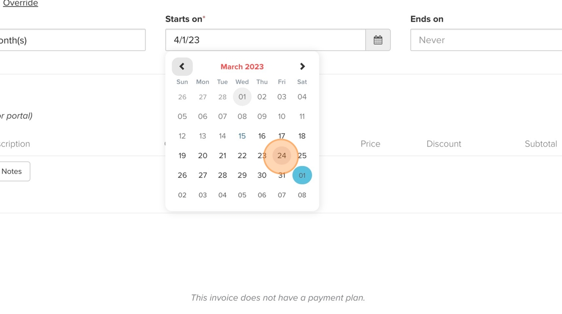
Task: Choose March 01 in the calendar
Action: (x=242, y=97)
